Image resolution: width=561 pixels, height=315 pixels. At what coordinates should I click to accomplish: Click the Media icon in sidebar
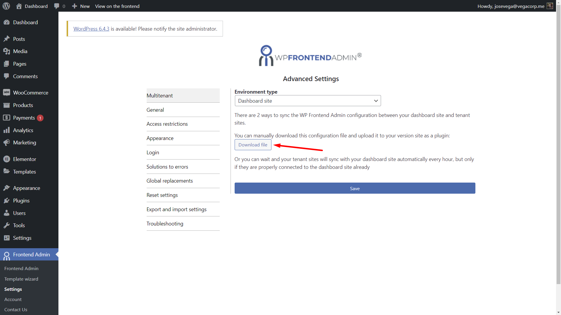click(x=6, y=51)
